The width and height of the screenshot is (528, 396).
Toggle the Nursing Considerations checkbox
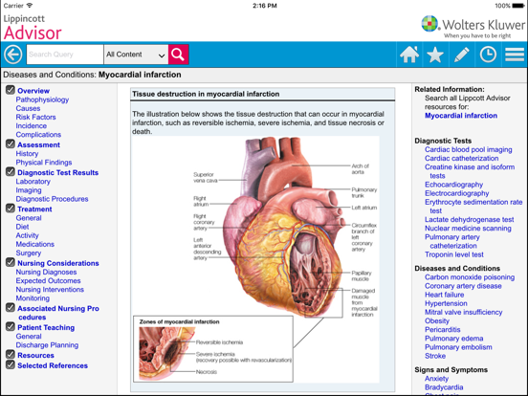click(11, 262)
